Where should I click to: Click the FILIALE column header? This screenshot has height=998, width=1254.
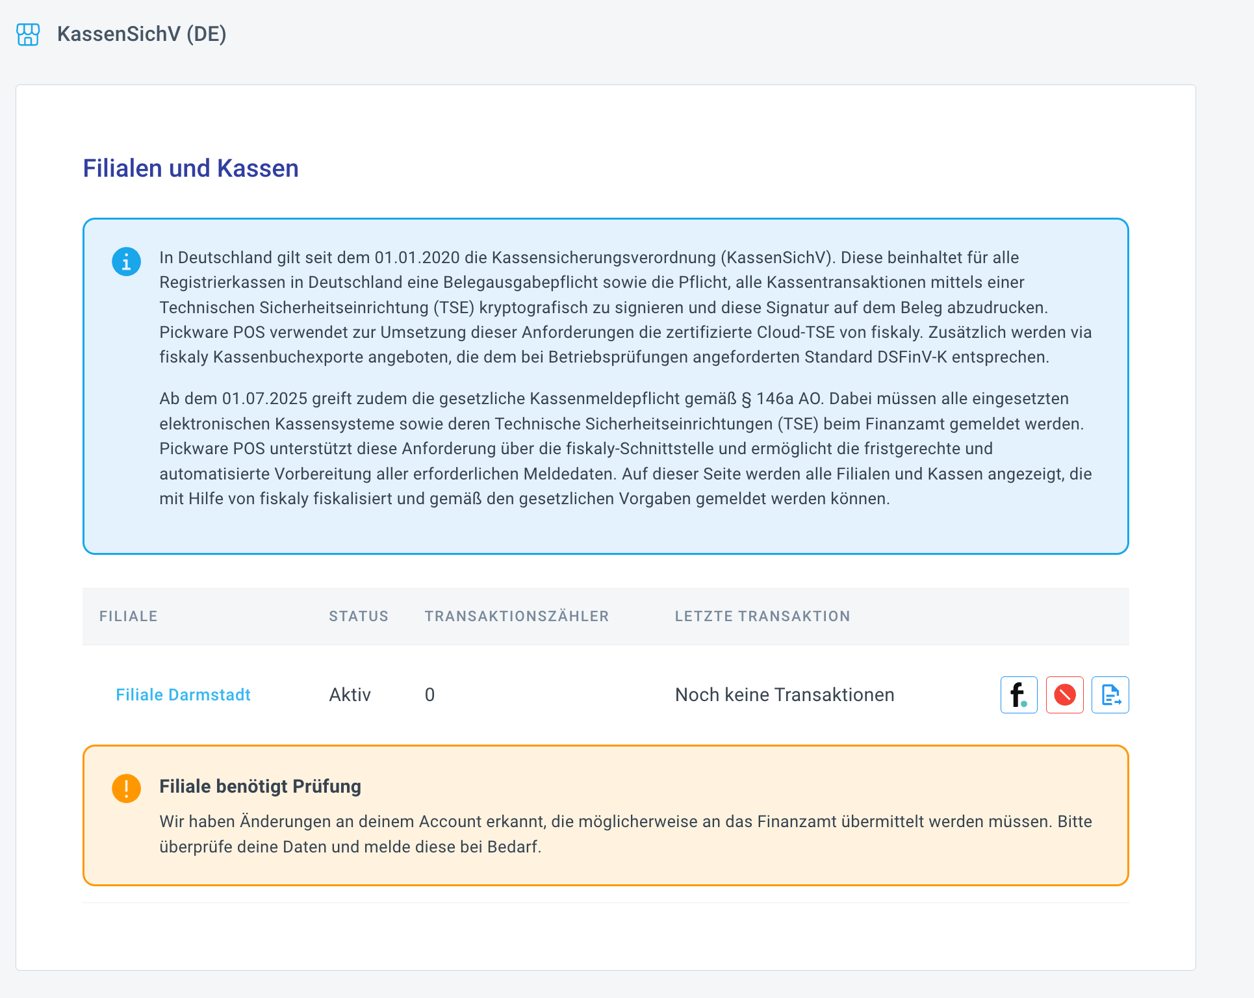tap(128, 616)
